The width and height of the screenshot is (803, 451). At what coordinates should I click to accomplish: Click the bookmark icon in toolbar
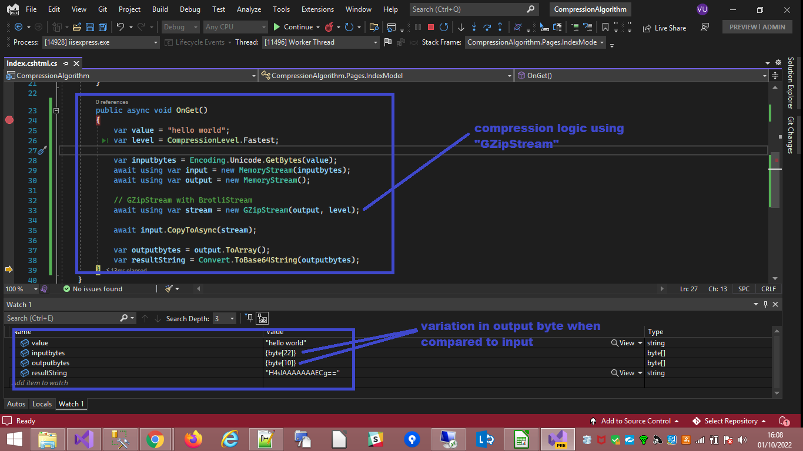pos(605,27)
